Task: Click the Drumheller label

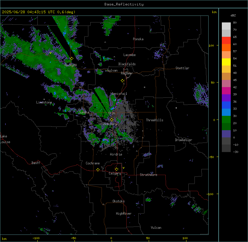Action: [184, 140]
